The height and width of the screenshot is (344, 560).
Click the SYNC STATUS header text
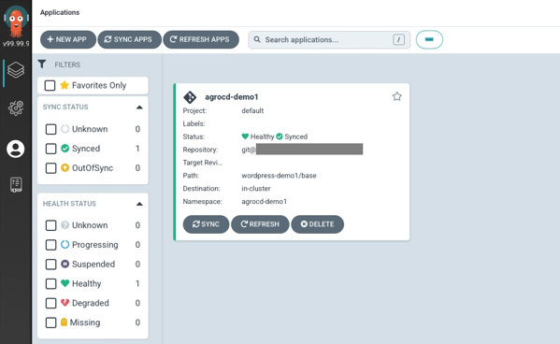[65, 107]
